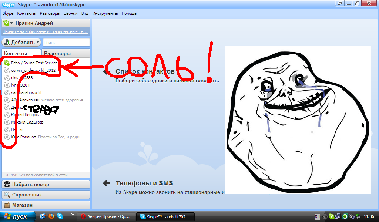
Task: Switch to Андрей Прякин Opera taskbar window
Action: click(106, 216)
